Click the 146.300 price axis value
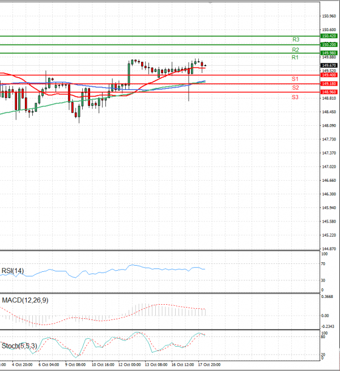 pos(329,194)
